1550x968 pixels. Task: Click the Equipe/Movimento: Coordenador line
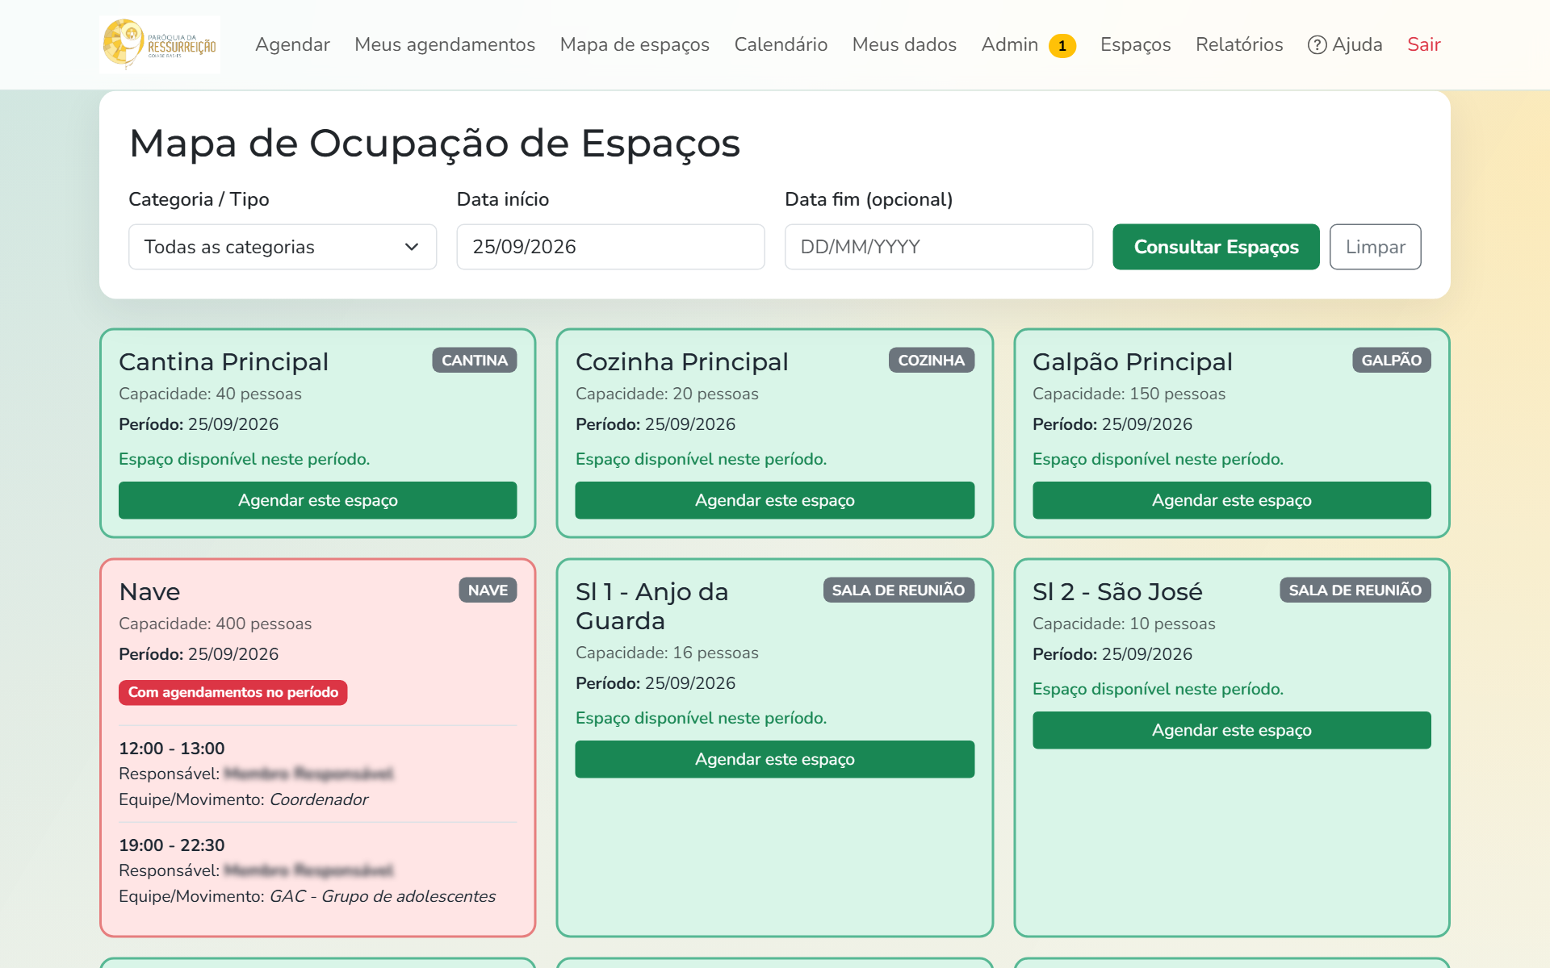pos(243,799)
